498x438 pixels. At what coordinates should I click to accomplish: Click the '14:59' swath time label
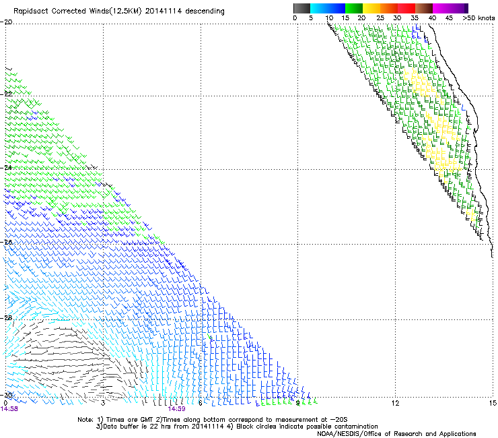pos(176,409)
